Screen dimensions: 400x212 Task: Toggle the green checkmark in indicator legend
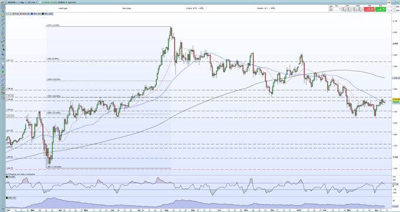tap(10, 14)
